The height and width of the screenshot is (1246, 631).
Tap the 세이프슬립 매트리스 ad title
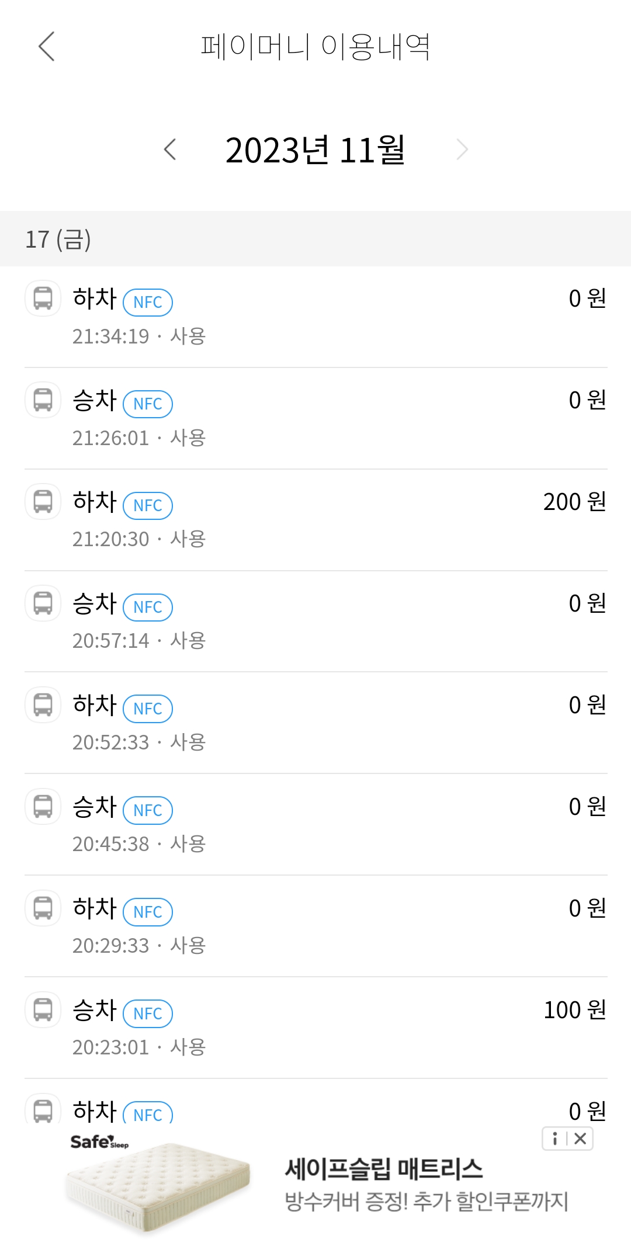384,1169
